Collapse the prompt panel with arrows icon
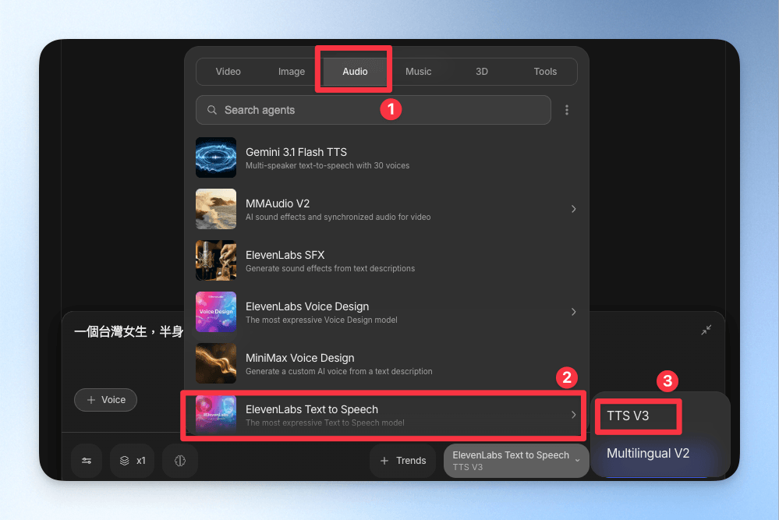Viewport: 779px width, 520px height. pos(706,330)
